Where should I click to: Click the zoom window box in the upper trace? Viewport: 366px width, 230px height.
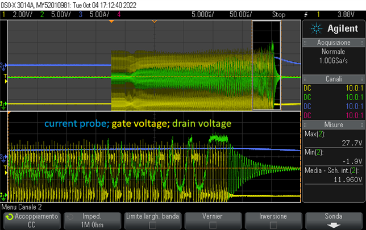[267, 65]
